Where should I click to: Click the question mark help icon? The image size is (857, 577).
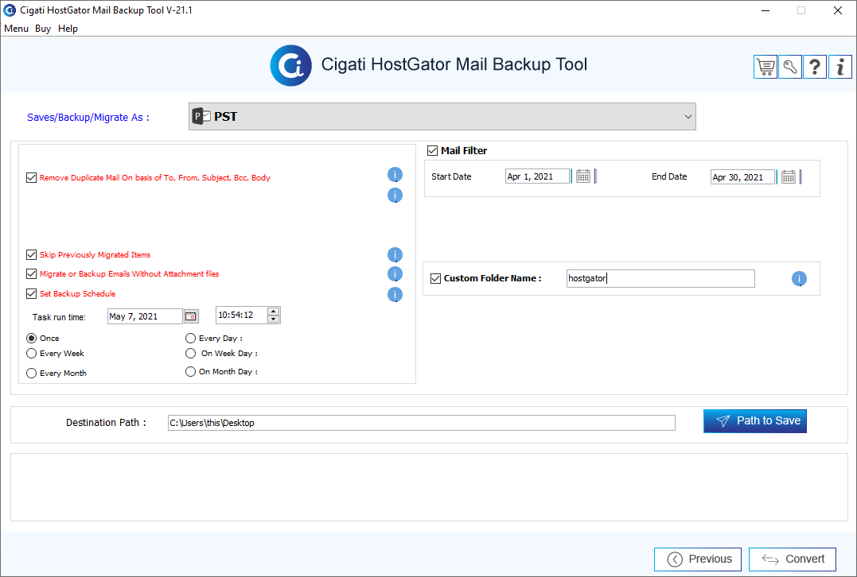[x=814, y=67]
